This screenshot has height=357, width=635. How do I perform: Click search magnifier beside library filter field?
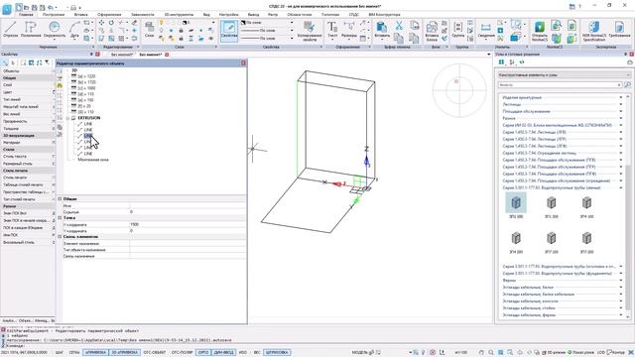point(627,85)
